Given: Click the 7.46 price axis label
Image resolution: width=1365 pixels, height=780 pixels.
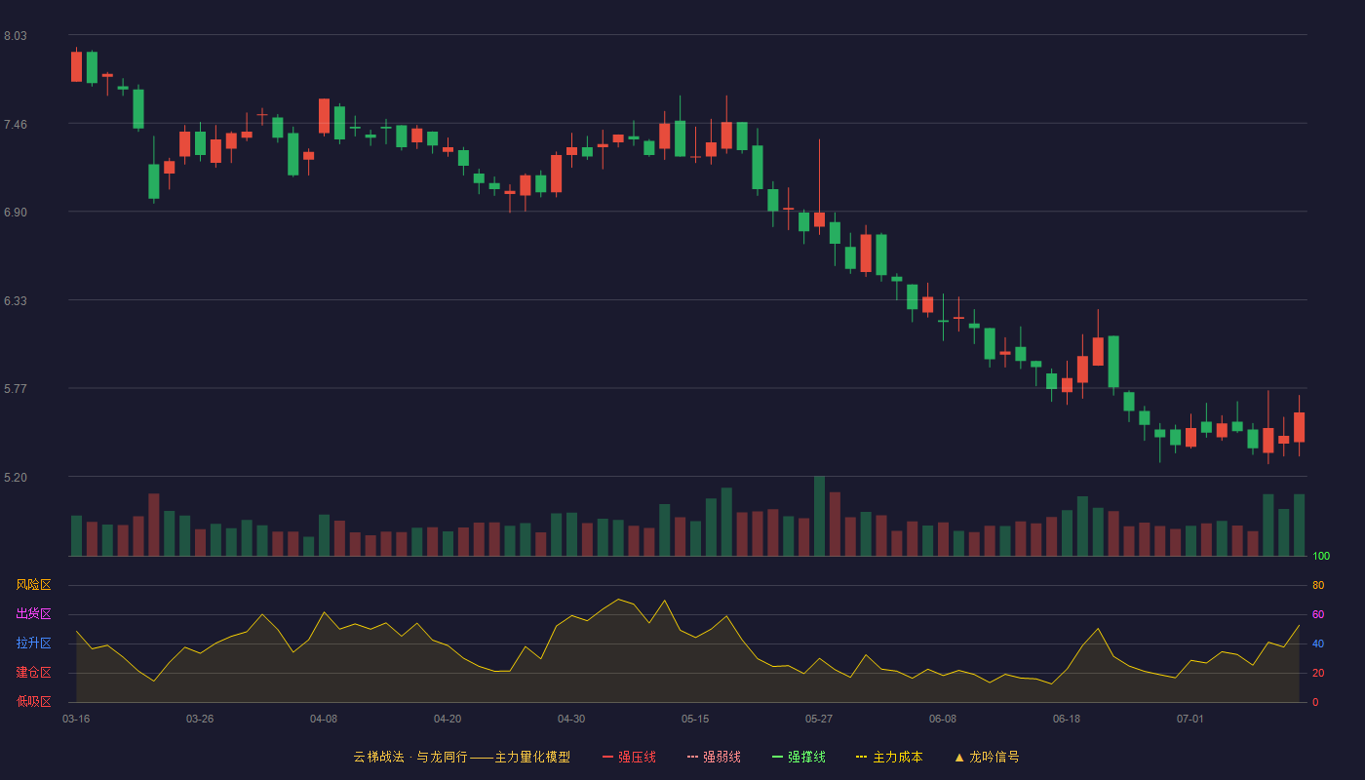Looking at the screenshot, I should 16,125.
